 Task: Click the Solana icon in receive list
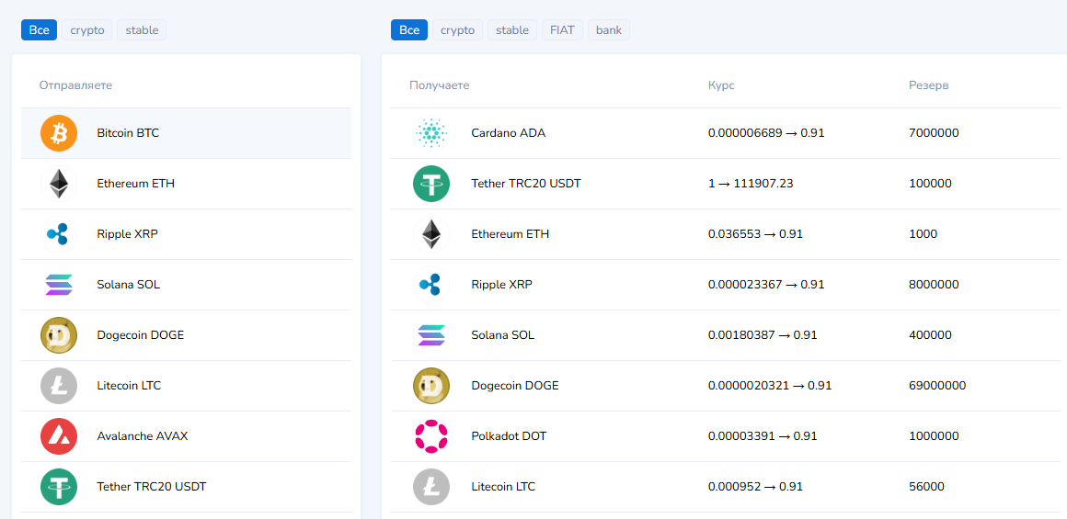tap(430, 335)
